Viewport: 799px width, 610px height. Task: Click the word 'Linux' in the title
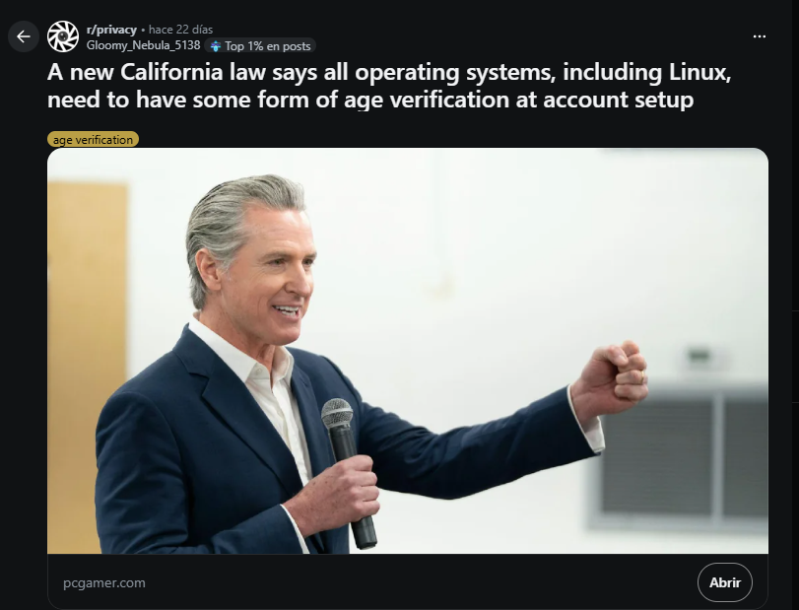pos(699,72)
